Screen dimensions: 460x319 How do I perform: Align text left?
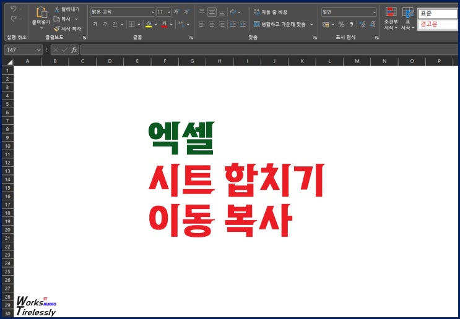pyautogui.click(x=202, y=24)
